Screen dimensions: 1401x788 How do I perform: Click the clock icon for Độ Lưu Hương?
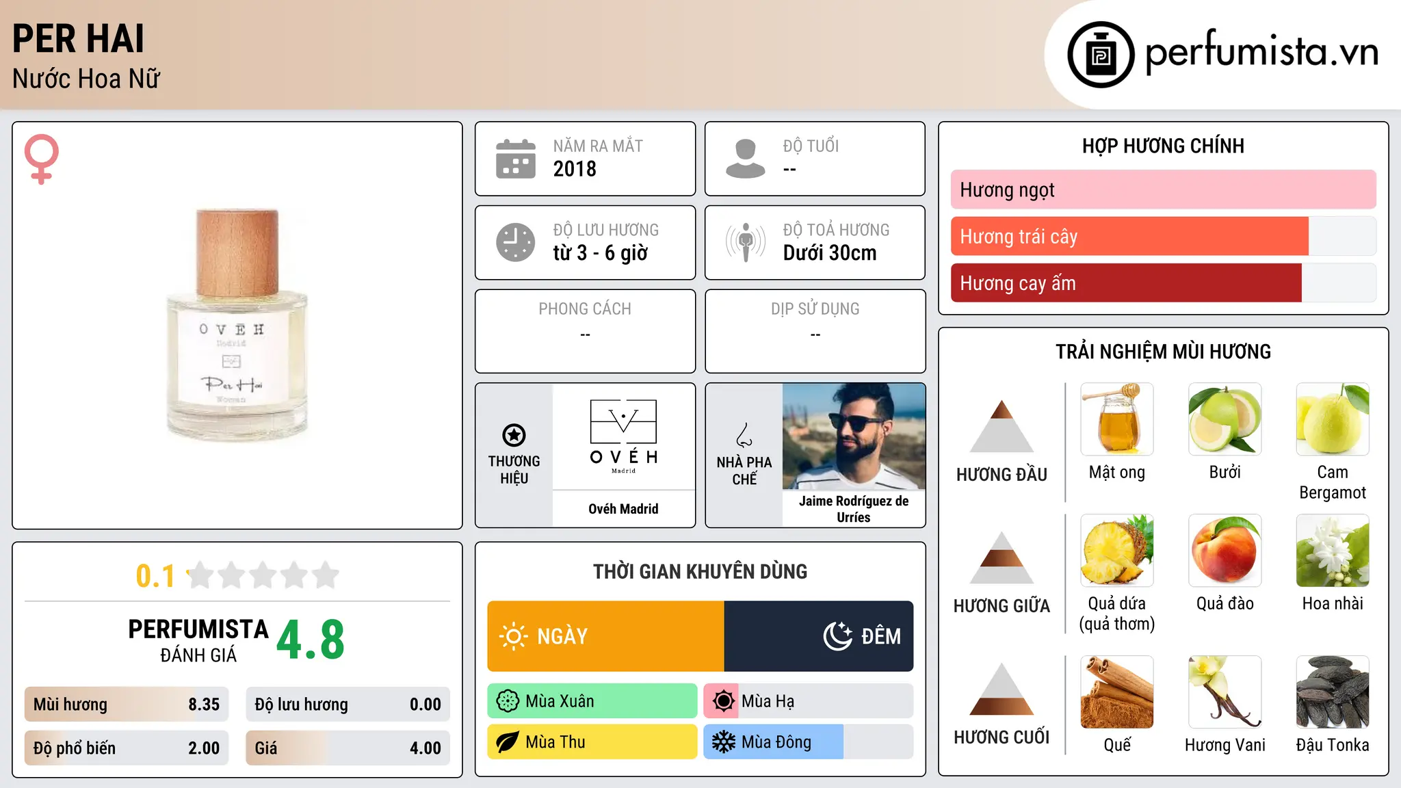[516, 242]
